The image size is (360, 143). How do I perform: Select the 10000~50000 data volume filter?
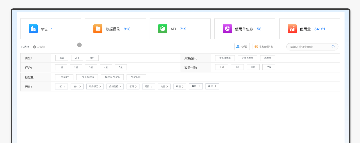tap(112, 77)
